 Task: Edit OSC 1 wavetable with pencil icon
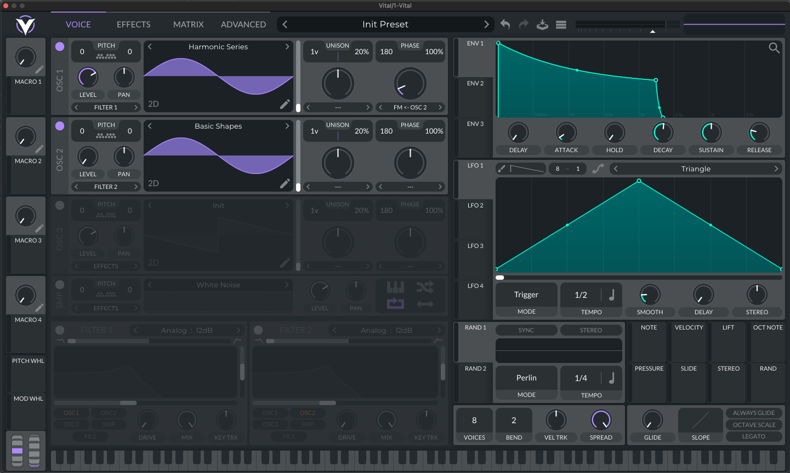(285, 104)
